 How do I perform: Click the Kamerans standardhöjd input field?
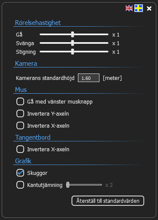point(89,78)
